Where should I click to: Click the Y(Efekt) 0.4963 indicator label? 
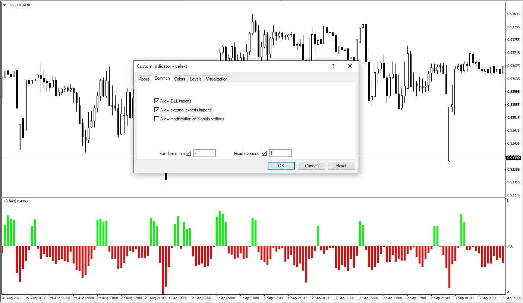(x=16, y=201)
